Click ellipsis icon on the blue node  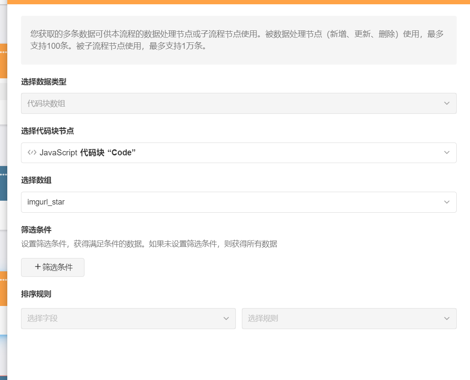pos(3,175)
